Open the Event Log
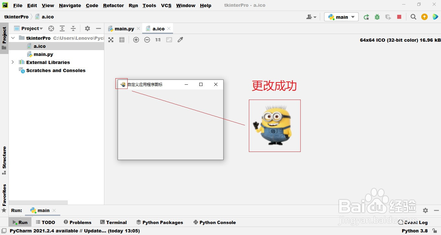The width and height of the screenshot is (441, 235). click(413, 222)
